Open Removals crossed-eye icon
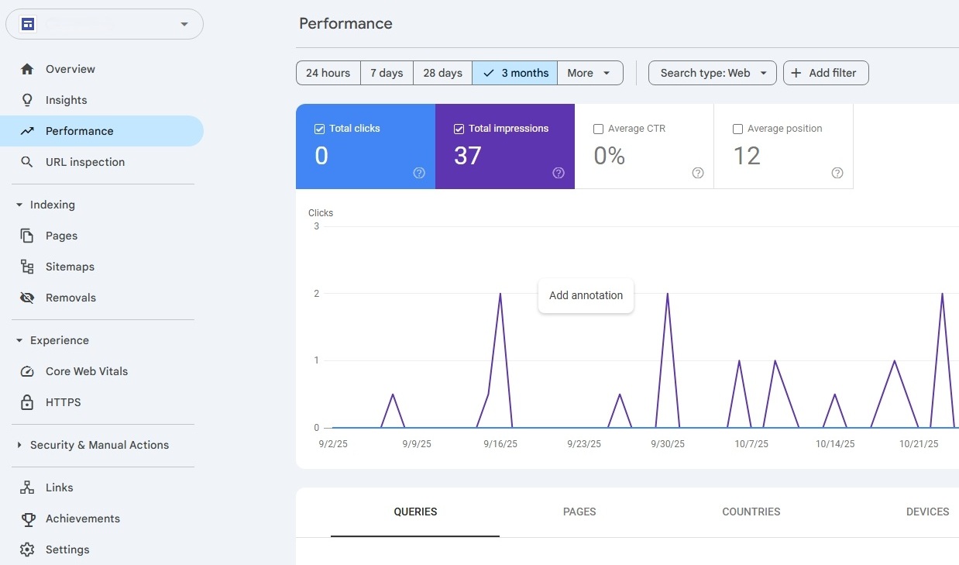Screen dimensions: 959x565 coord(27,298)
